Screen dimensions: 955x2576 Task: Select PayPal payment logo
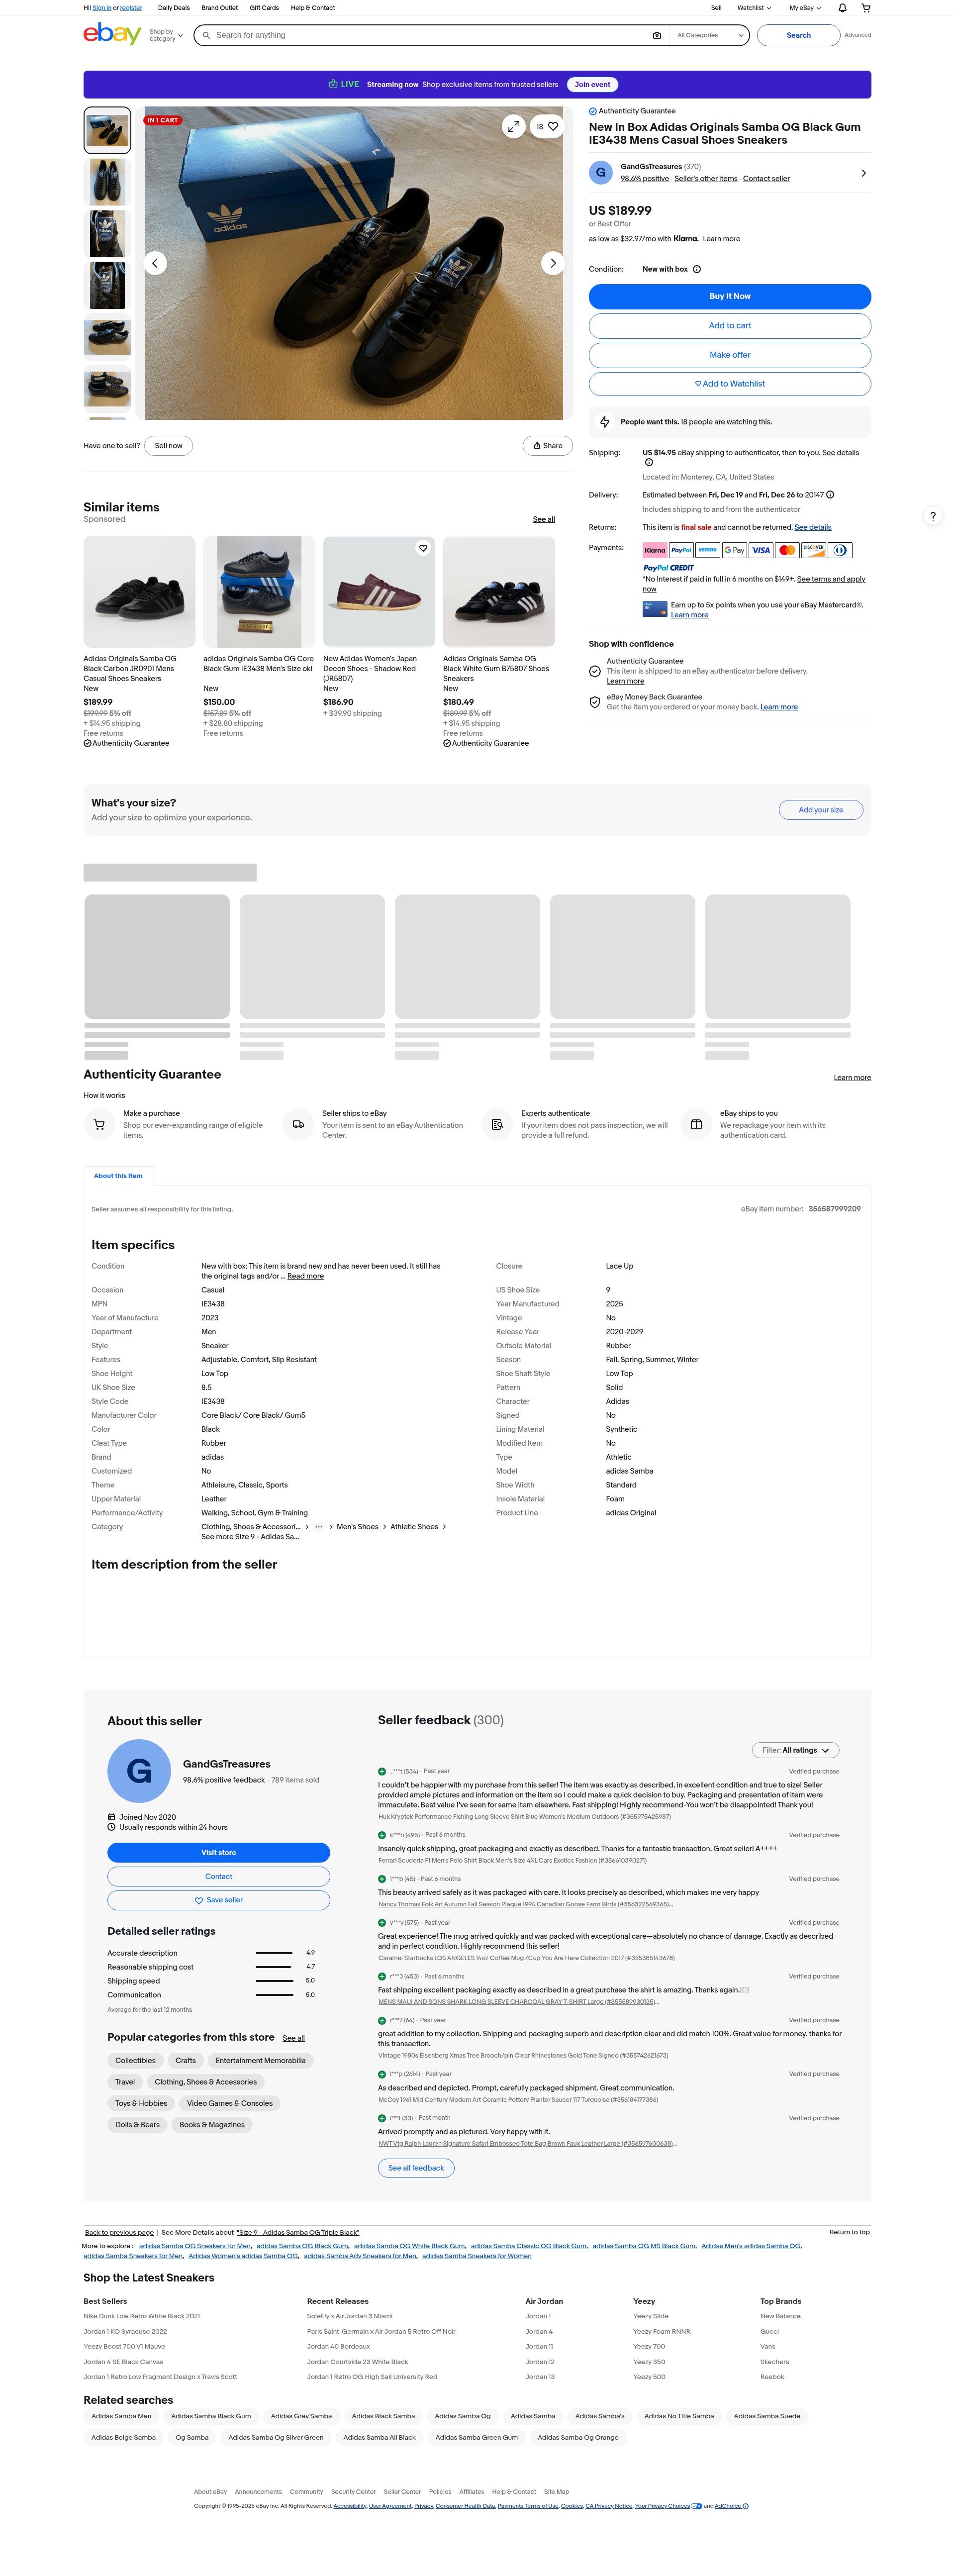coord(681,550)
